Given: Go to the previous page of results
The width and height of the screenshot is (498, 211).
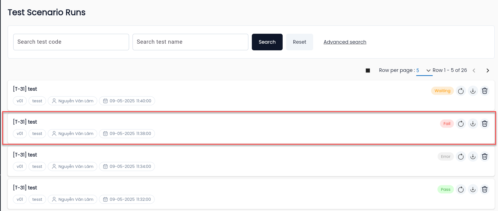Looking at the screenshot, I should pos(474,71).
